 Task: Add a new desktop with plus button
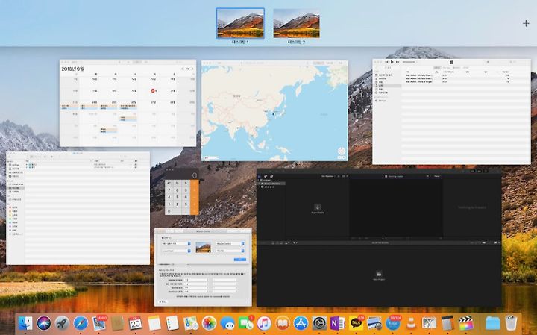[526, 23]
